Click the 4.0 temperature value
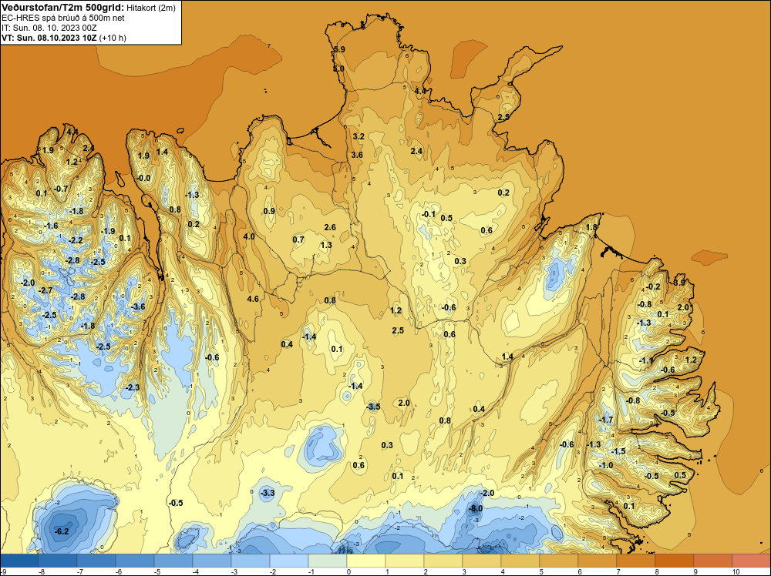Viewport: 771px width, 576px height. [249, 236]
